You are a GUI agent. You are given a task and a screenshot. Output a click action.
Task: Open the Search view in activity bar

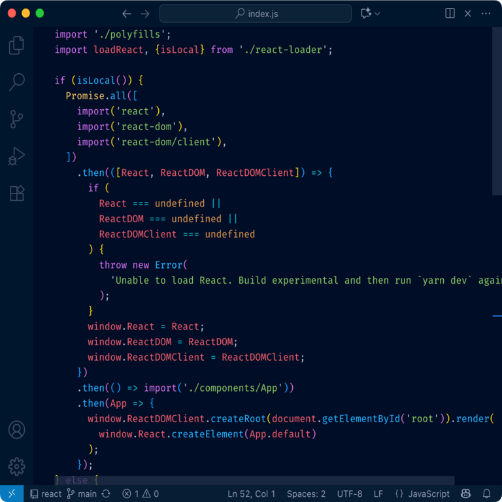click(x=17, y=82)
